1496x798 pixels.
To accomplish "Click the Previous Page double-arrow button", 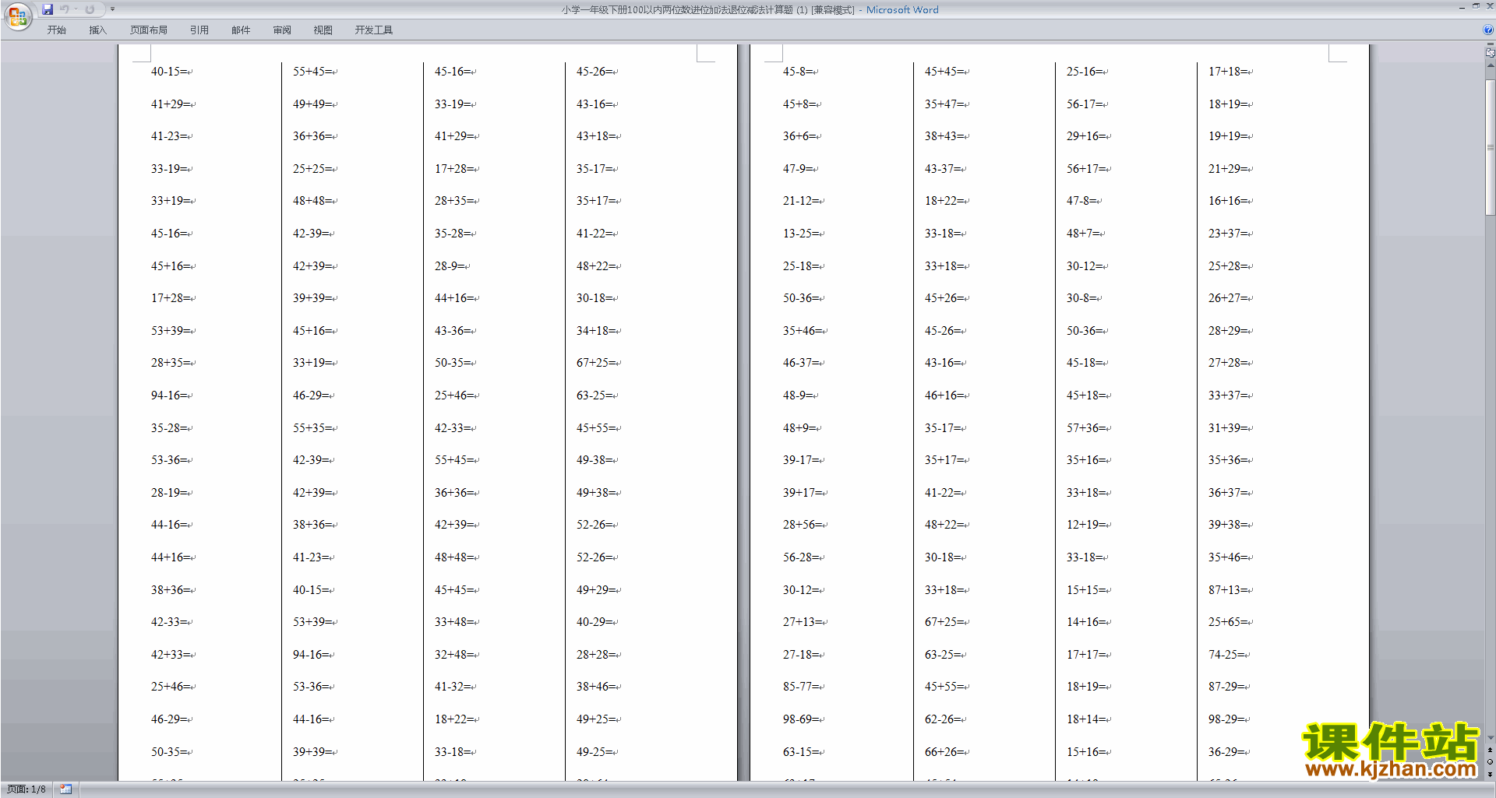I will (1490, 750).
